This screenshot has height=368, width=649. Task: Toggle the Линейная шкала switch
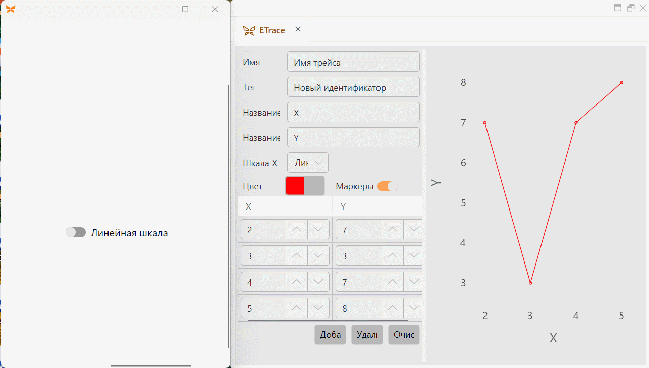76,232
